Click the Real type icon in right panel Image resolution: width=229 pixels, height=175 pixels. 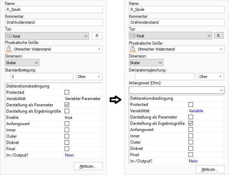tap(133, 36)
